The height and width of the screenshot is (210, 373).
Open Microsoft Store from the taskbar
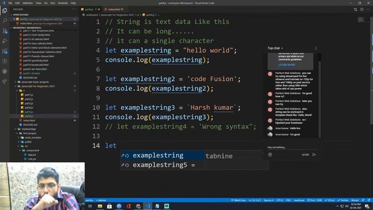point(110,206)
